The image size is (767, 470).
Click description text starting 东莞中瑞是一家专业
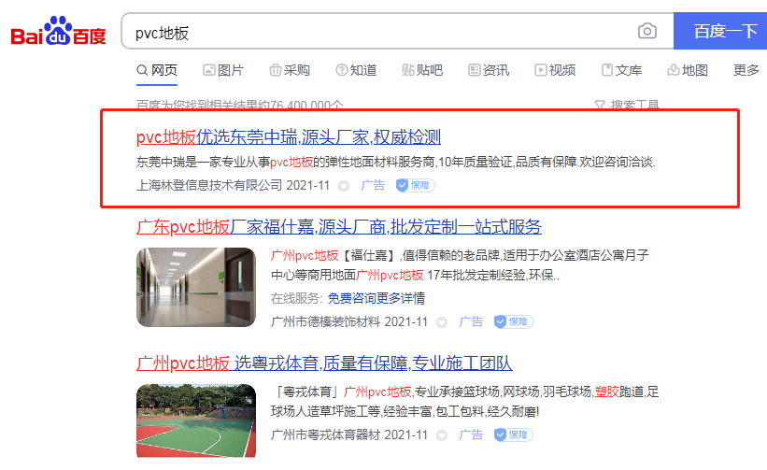(x=396, y=162)
